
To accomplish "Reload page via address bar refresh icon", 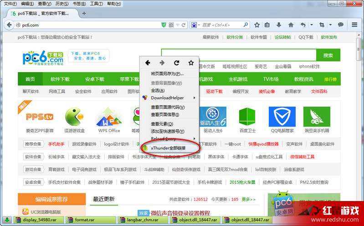I will tap(184, 25).
